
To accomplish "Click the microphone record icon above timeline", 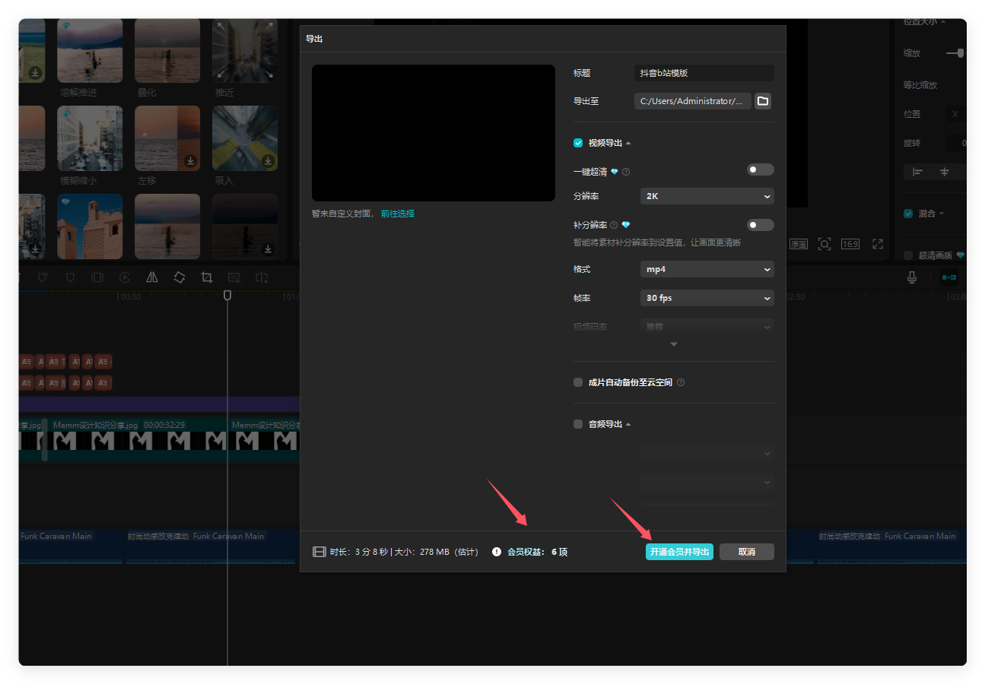I will click(x=911, y=278).
